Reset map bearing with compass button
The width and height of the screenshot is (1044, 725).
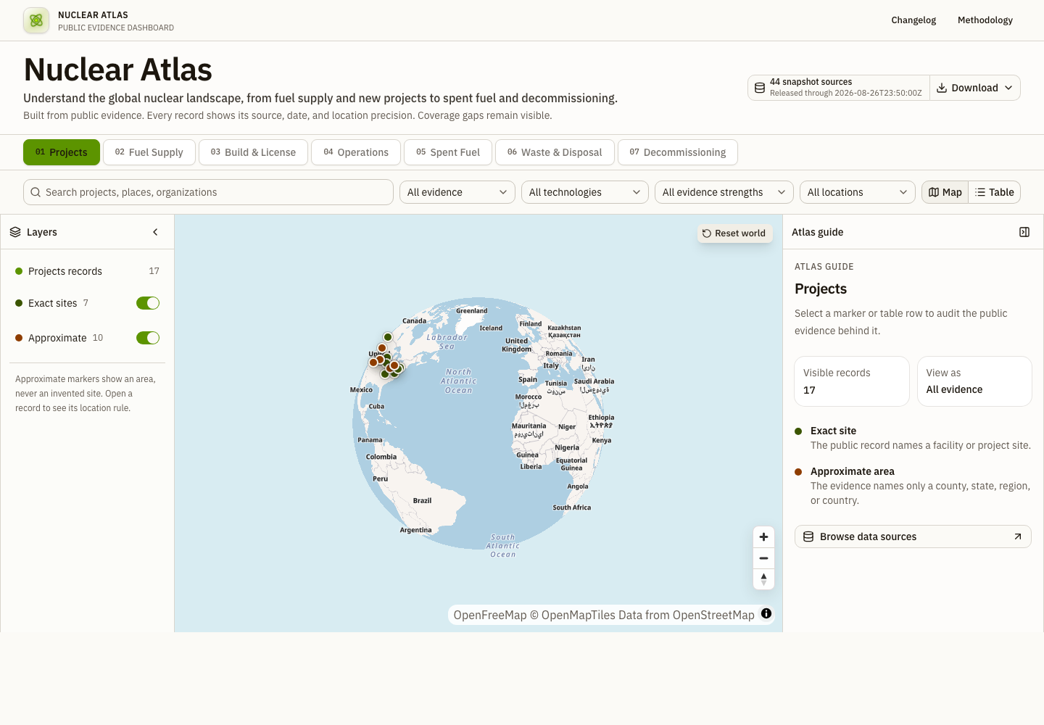coord(763,579)
